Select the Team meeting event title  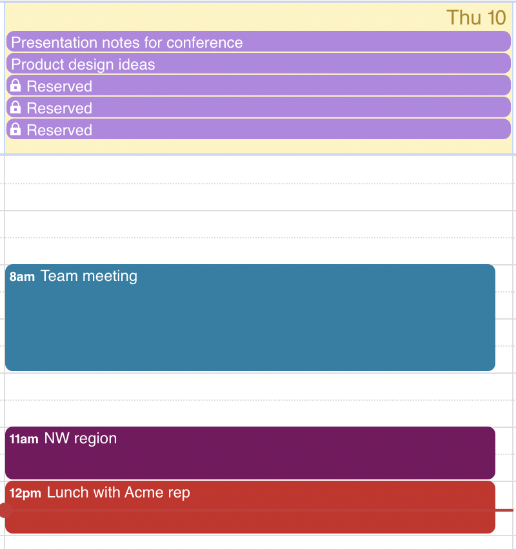coord(89,276)
